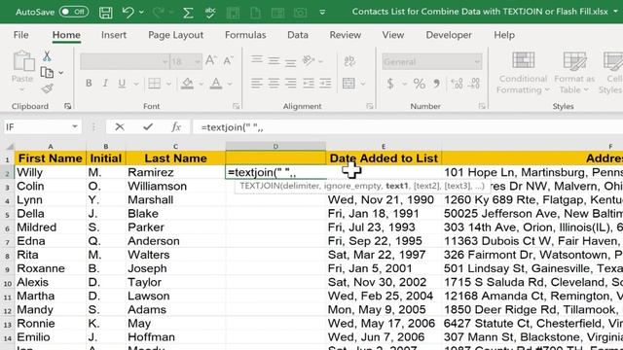623x350 pixels.
Task: Open the File tab
Action: pyautogui.click(x=20, y=35)
